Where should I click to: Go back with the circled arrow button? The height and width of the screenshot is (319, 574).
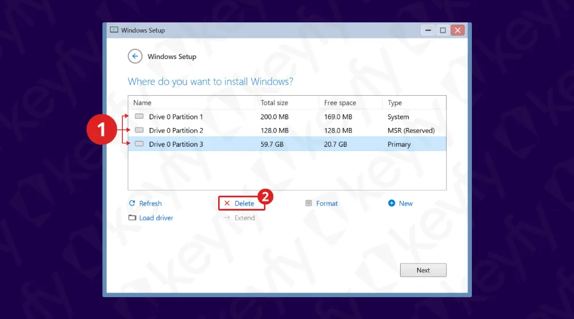[135, 56]
